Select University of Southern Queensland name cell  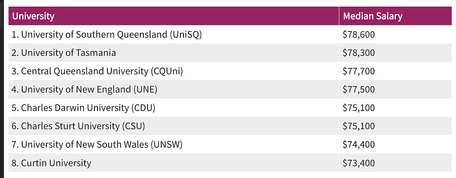[107, 35]
